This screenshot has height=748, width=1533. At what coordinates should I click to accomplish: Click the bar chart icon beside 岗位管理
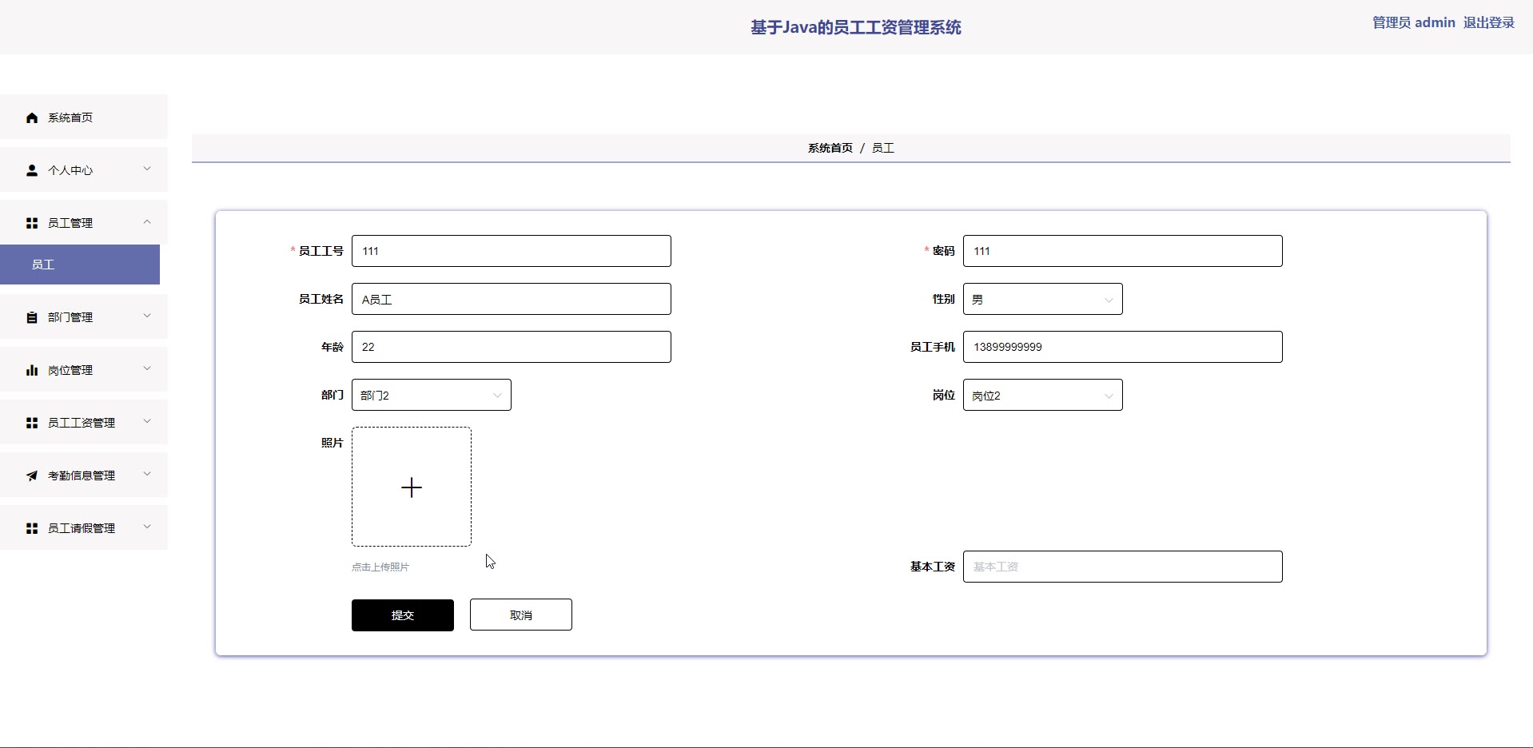(32, 370)
